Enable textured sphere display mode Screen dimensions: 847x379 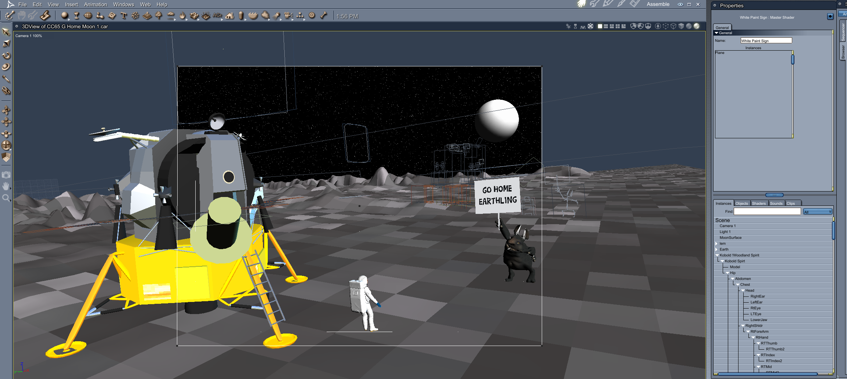[x=697, y=26]
